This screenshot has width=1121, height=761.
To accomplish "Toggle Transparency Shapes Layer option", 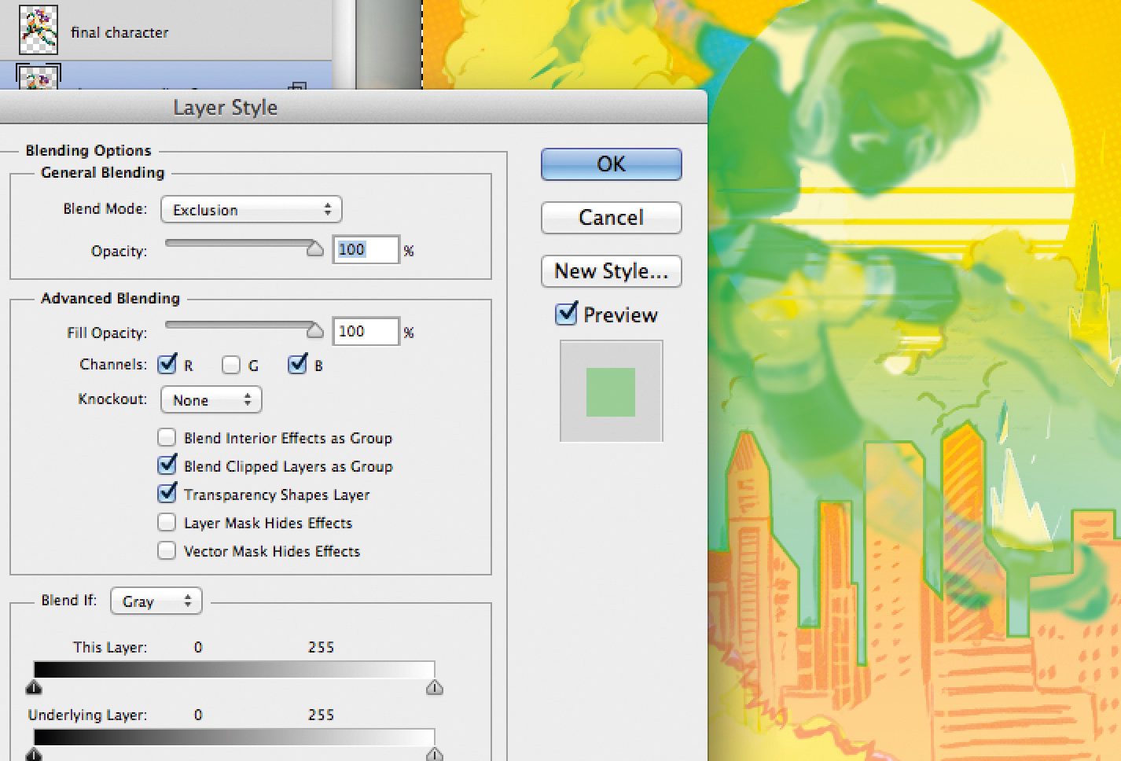I will [167, 494].
